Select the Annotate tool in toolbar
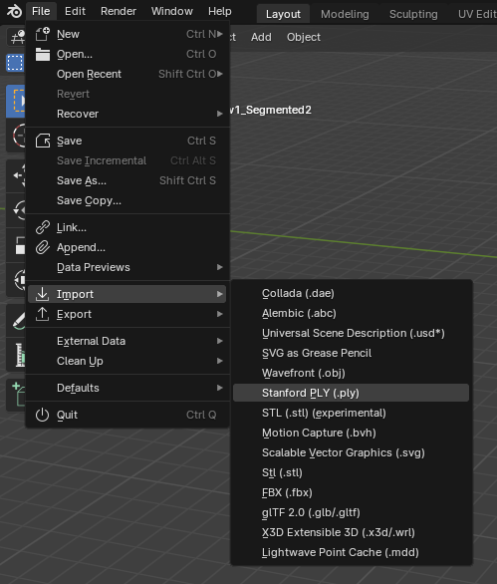The height and width of the screenshot is (584, 497). (16, 320)
